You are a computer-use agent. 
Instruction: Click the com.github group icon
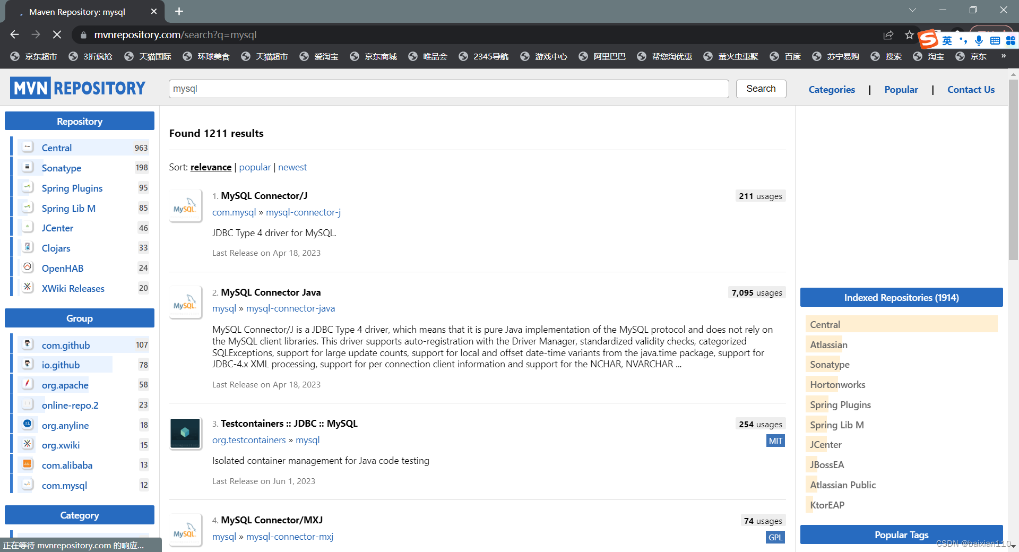point(28,344)
